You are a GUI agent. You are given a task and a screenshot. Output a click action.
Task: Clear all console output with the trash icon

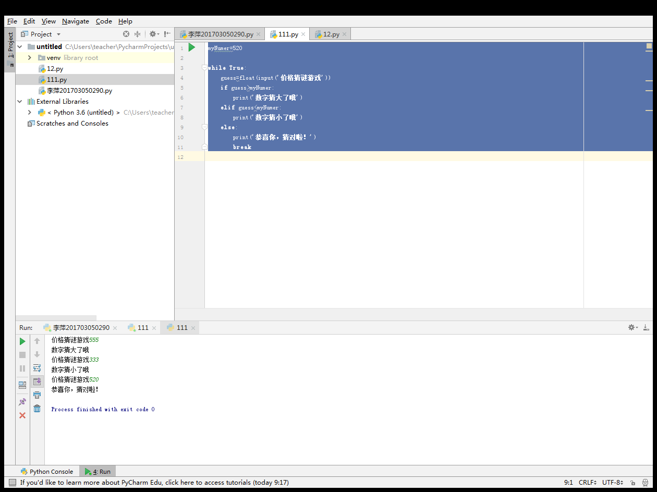[37, 409]
